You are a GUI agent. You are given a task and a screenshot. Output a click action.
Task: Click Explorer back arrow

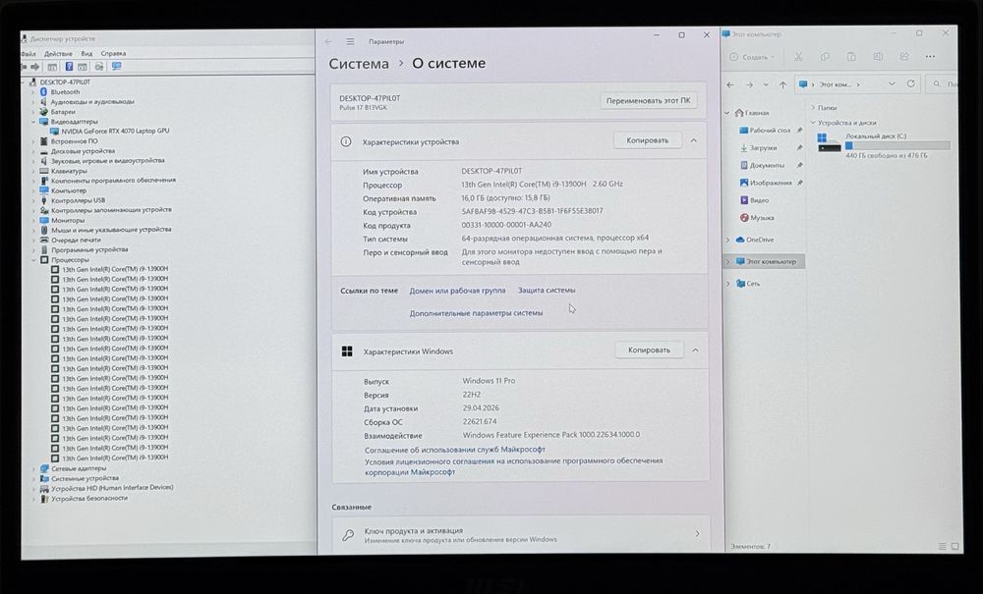[730, 84]
